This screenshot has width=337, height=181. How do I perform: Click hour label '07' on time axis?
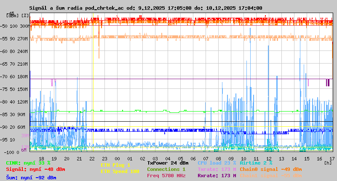[206, 159]
